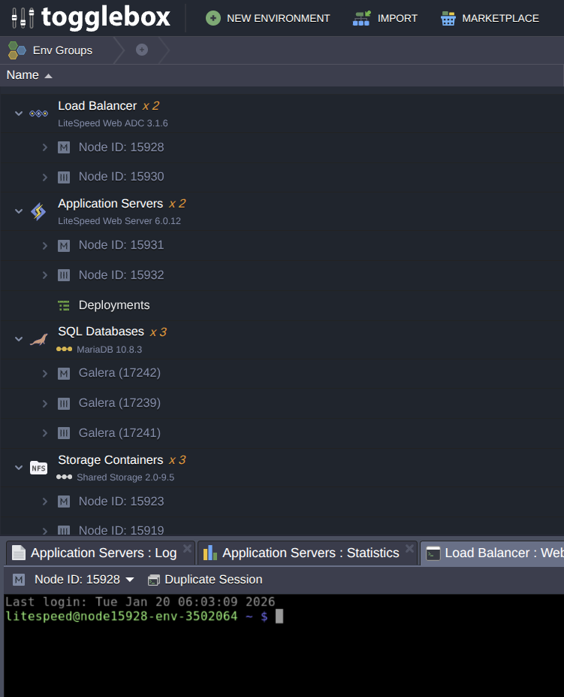
Task: Click the Load Balancer layer icon
Action: 38,114
